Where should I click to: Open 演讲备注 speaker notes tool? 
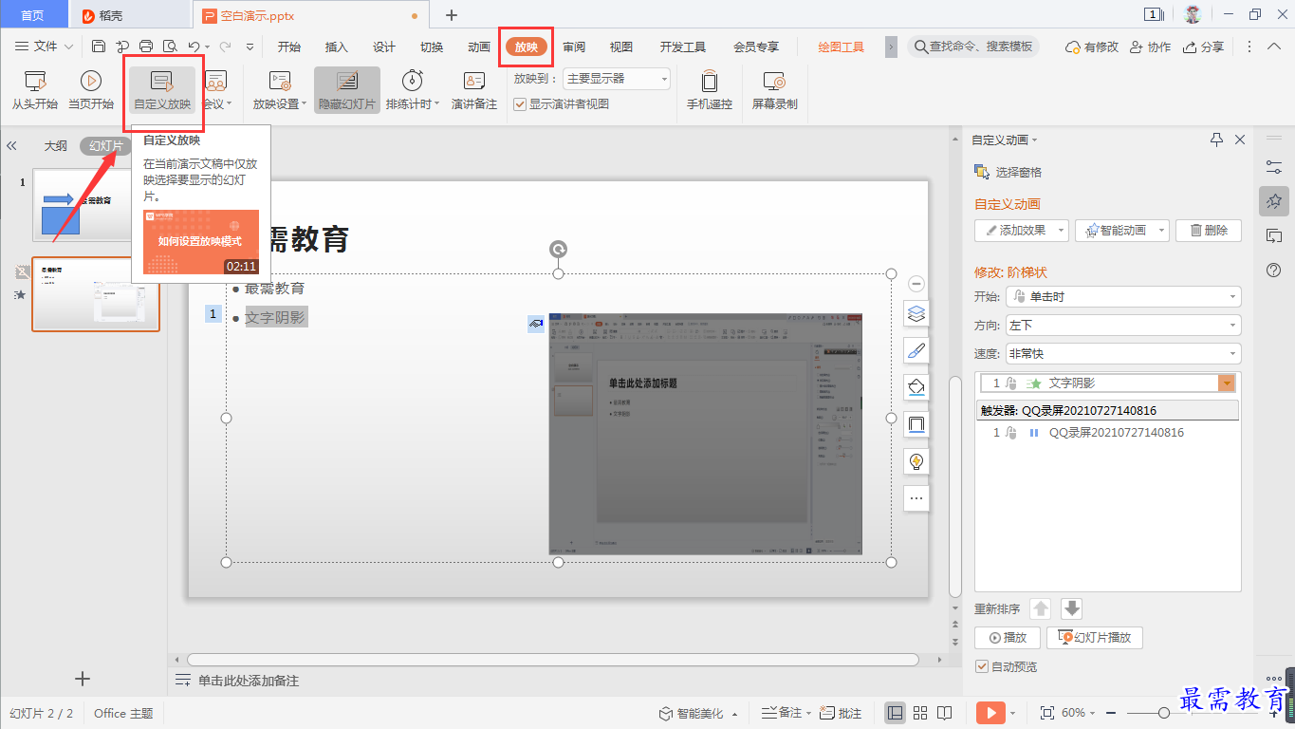474,90
